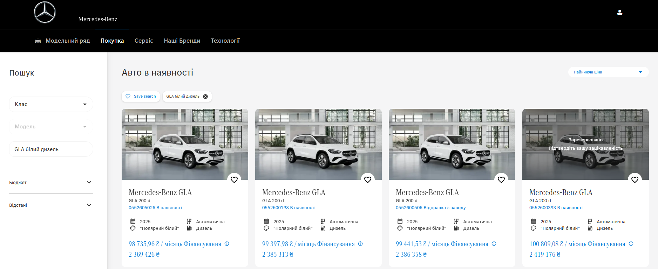Click transmission icon on card 0552605026

(x=189, y=221)
